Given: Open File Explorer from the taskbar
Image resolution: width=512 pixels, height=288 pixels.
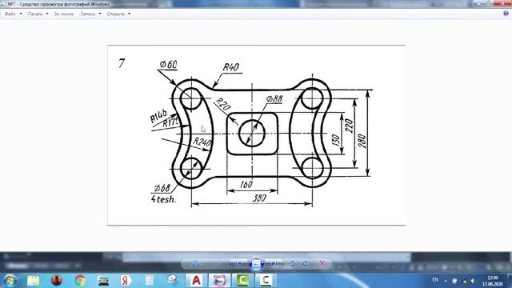Looking at the screenshot, I should point(34,281).
